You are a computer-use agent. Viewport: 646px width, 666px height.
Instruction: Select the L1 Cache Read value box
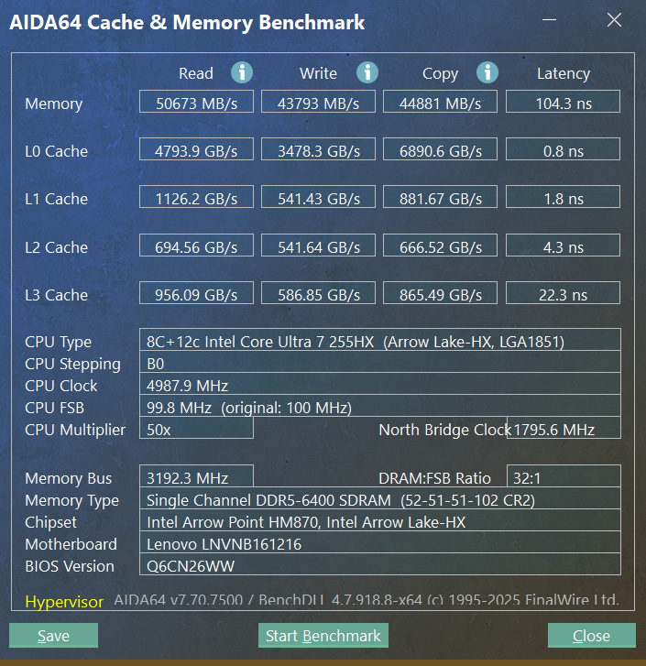tap(196, 198)
